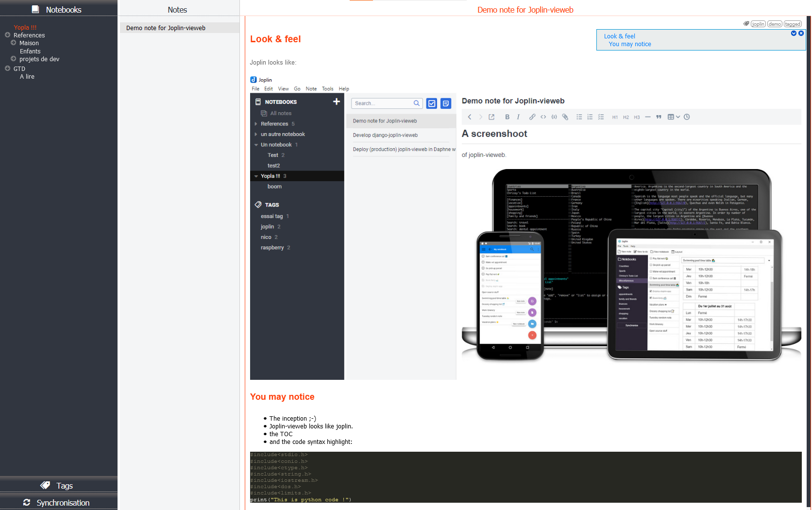812x510 pixels.
Task: Filter by the demo tag
Action: 775,24
